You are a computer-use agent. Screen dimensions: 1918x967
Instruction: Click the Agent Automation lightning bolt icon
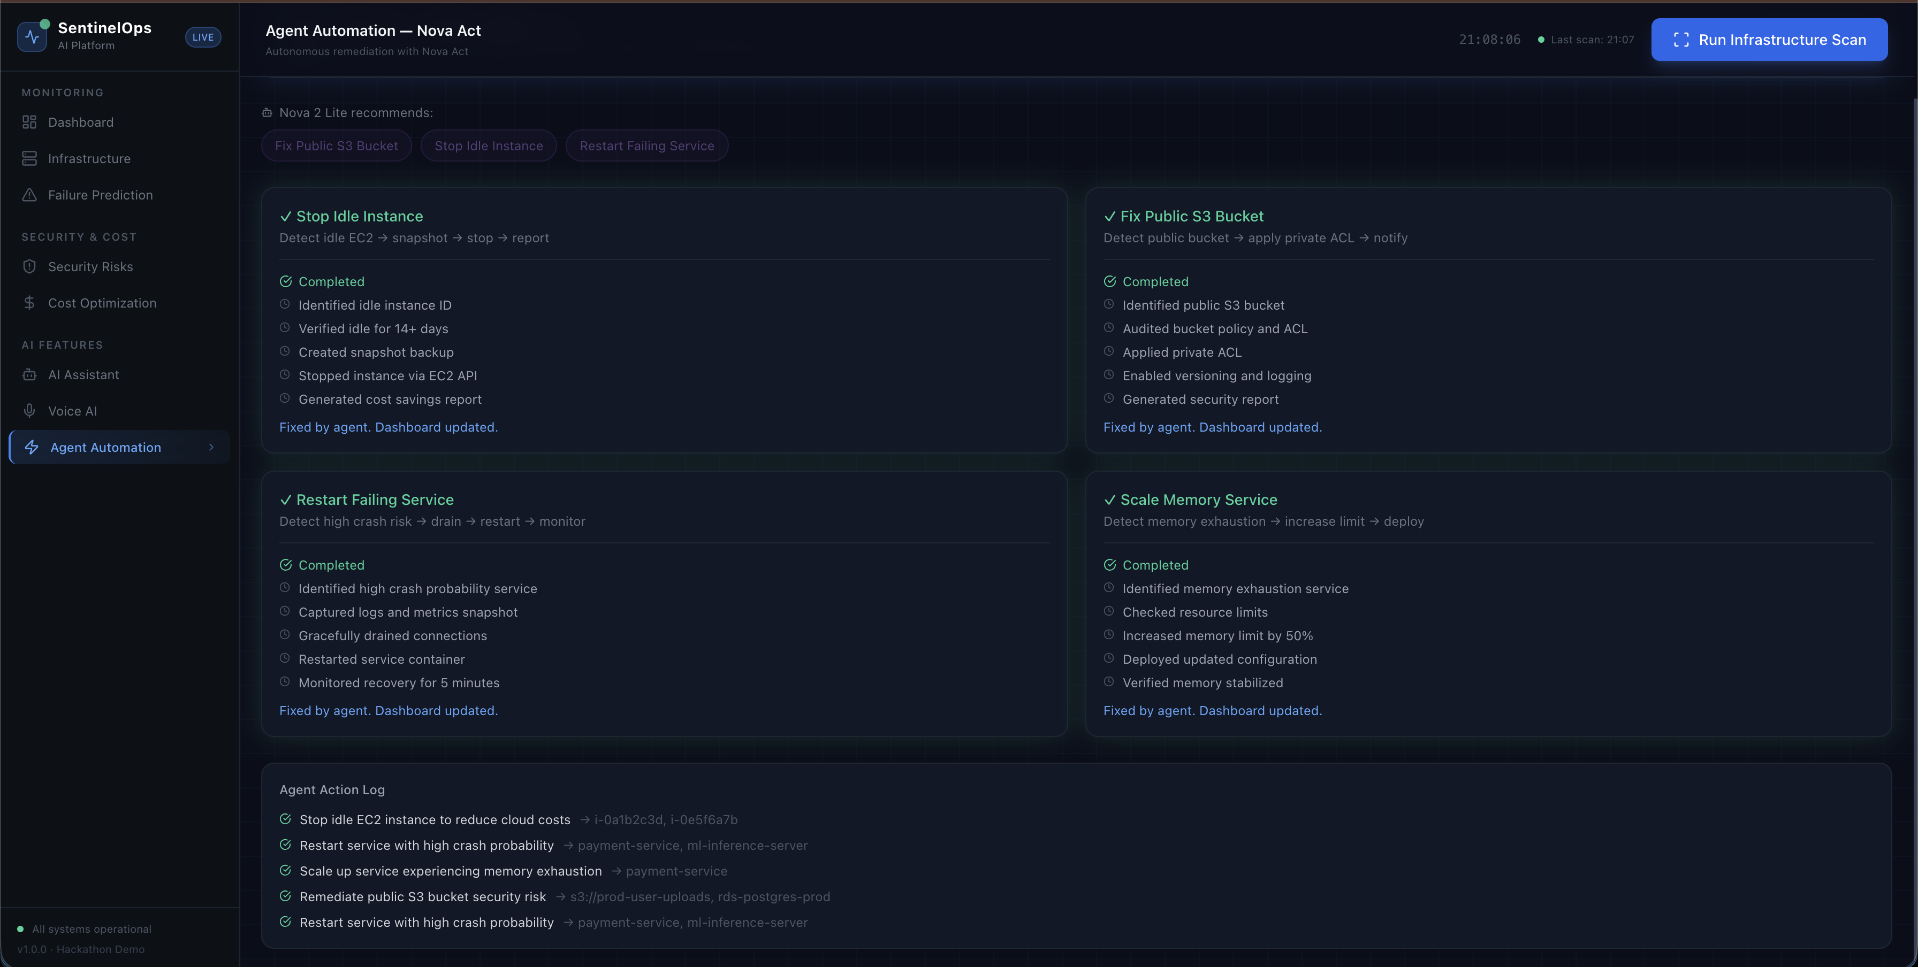(31, 447)
